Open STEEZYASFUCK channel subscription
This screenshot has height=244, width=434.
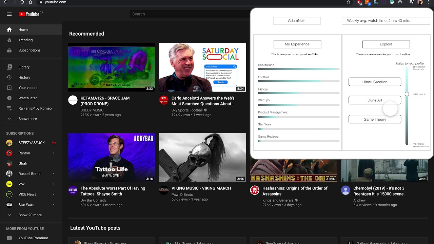click(31, 143)
